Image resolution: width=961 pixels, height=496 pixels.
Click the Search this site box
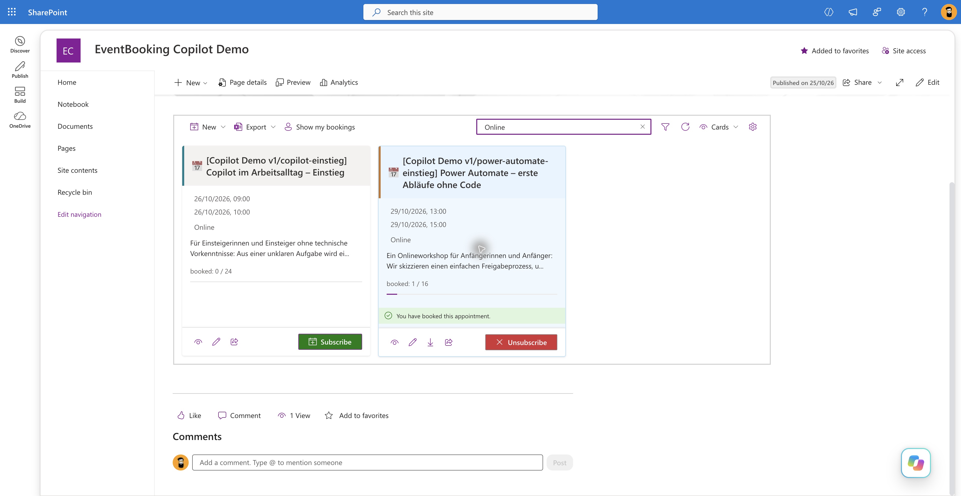click(x=480, y=12)
